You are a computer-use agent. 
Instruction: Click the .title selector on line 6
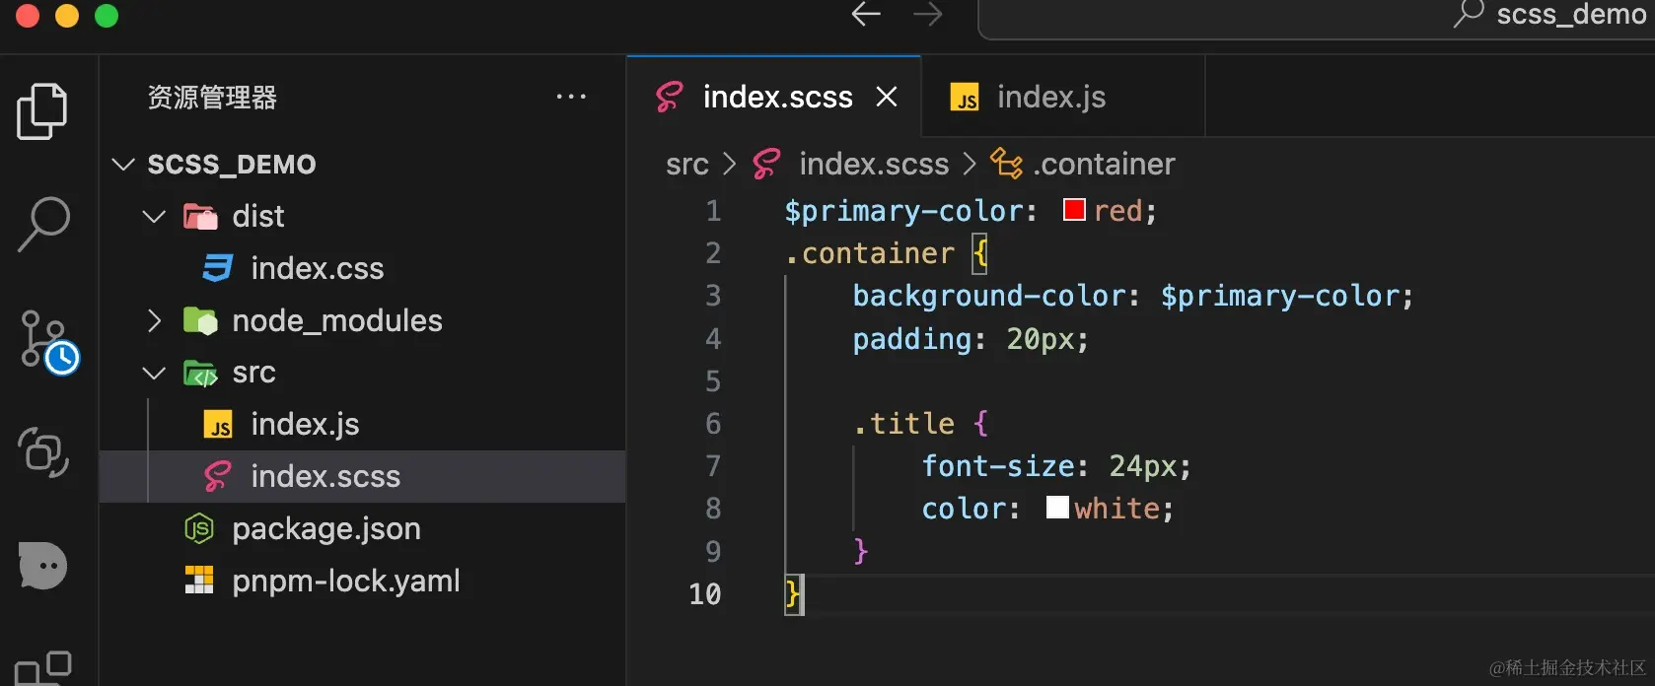(903, 424)
